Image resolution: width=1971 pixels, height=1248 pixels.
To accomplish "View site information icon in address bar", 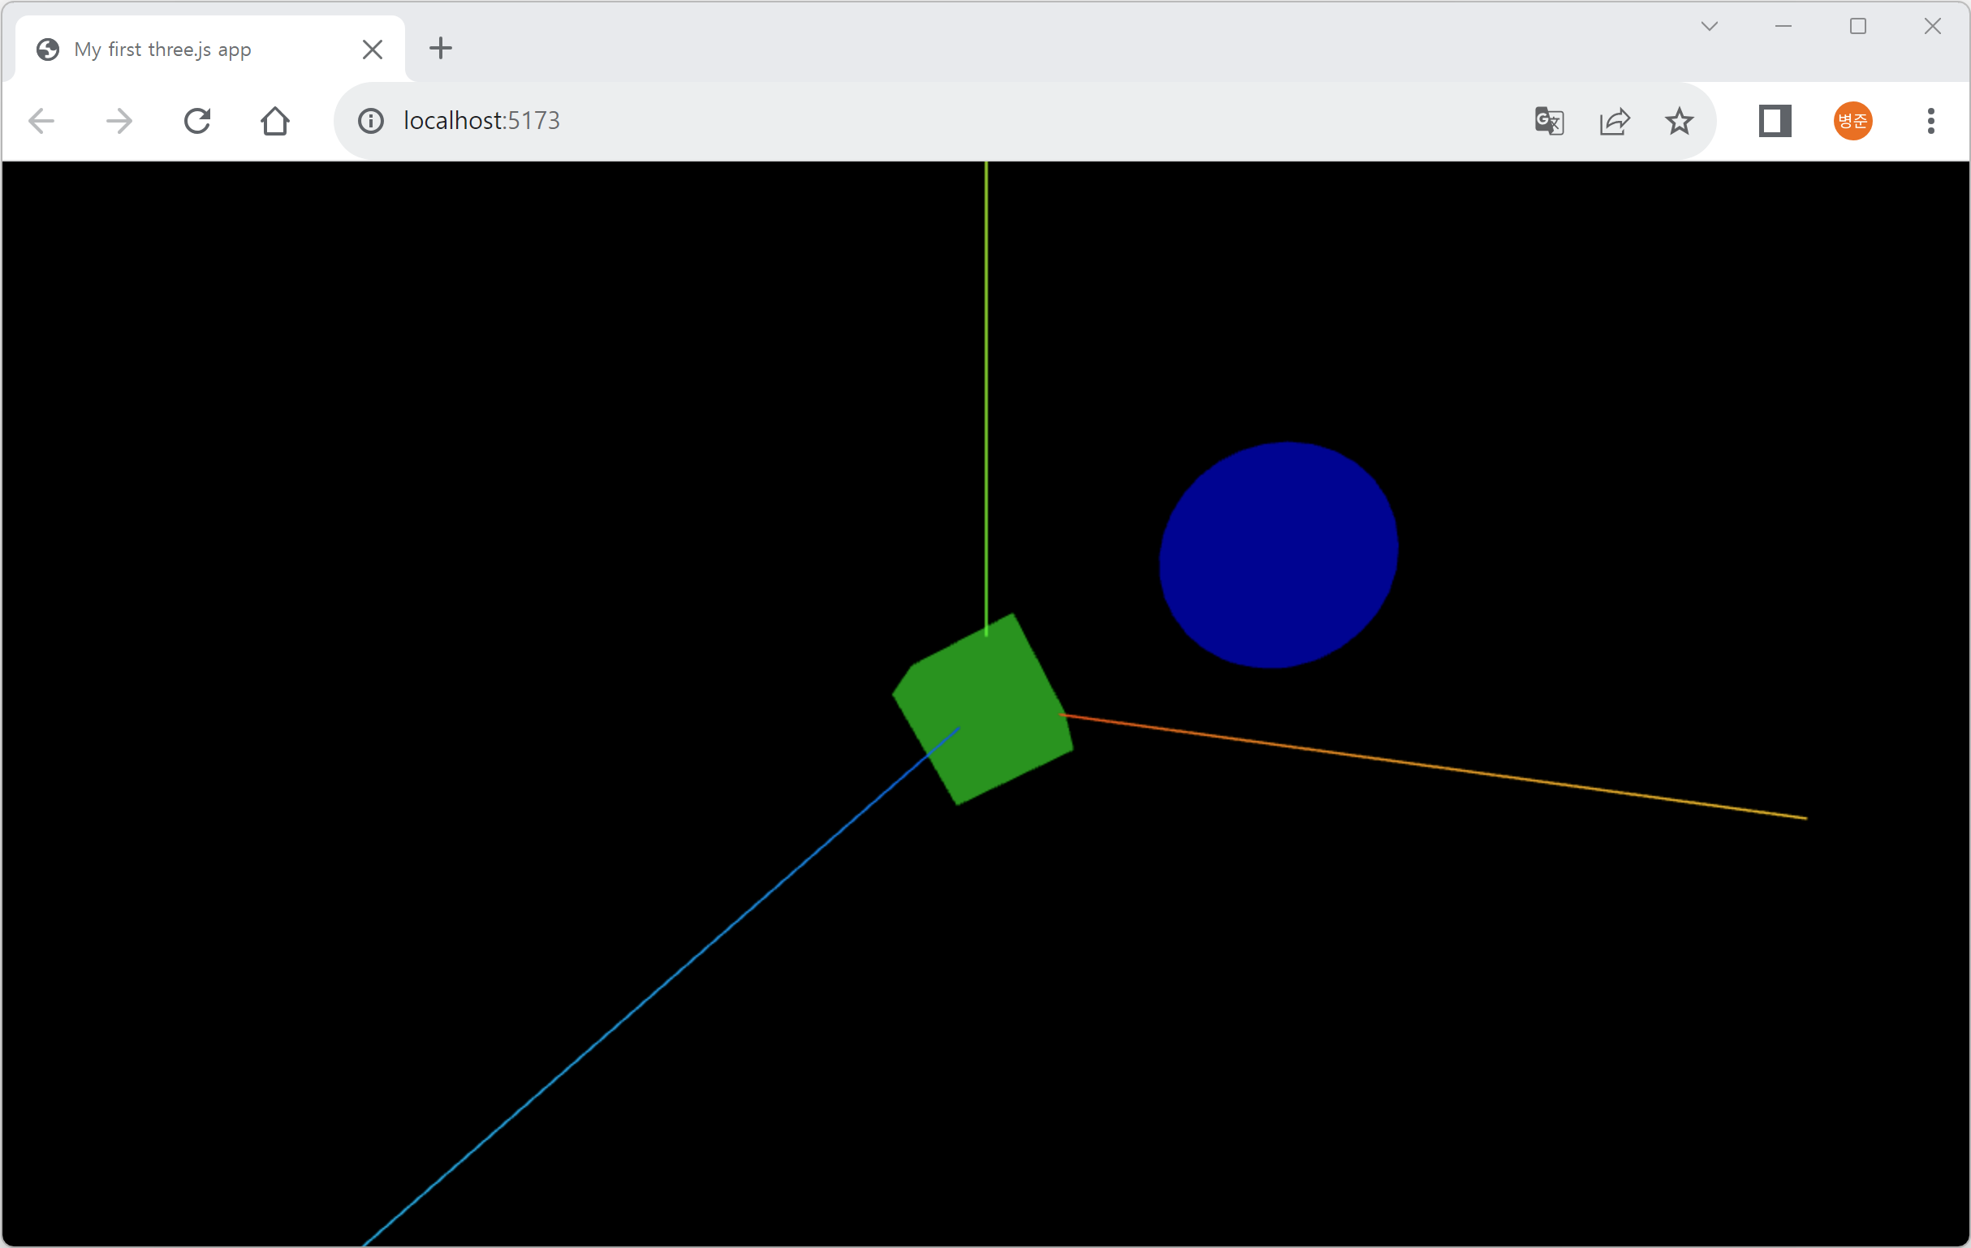I will tap(371, 121).
